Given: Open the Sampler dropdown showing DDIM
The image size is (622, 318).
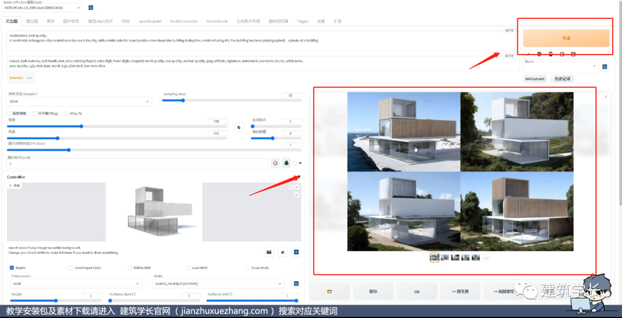Looking at the screenshot, I should click(x=79, y=102).
